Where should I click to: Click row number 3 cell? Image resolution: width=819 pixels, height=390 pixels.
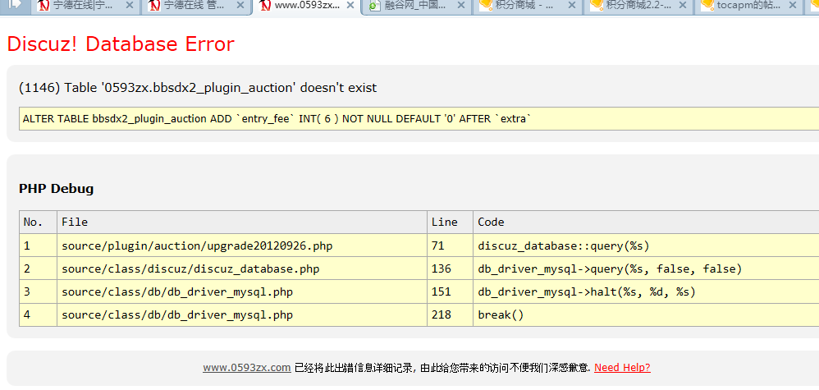point(38,291)
